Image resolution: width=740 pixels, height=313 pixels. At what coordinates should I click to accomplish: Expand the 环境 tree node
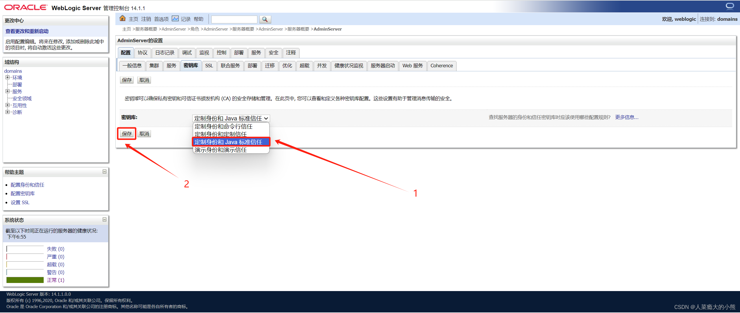(8, 77)
